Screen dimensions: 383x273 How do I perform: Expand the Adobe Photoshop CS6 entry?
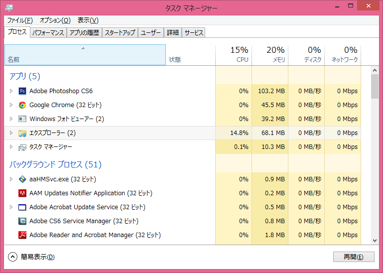point(11,91)
